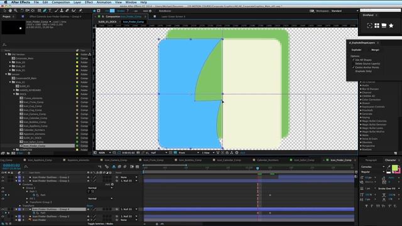
Task: Select Icon_Safari_Comp in Project panel
Action: pos(33,142)
